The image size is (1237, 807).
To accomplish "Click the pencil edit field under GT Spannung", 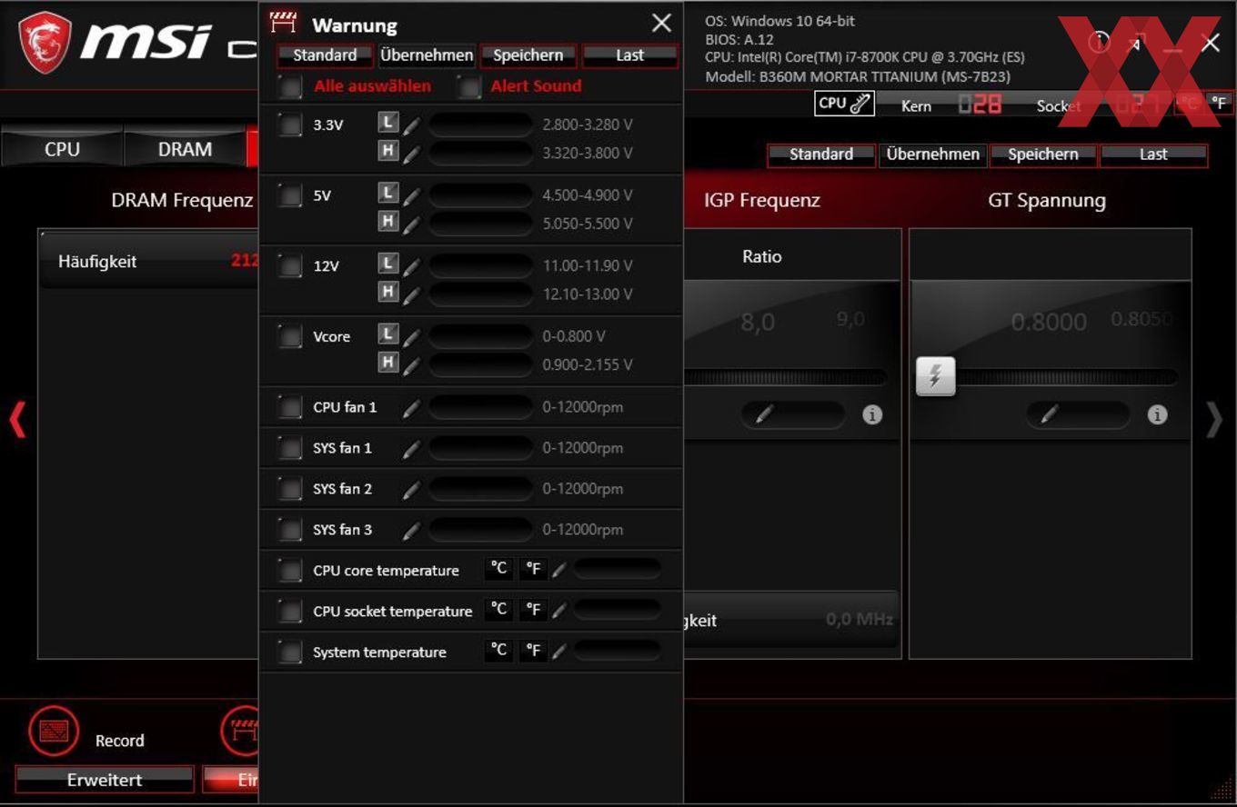I will (1078, 414).
